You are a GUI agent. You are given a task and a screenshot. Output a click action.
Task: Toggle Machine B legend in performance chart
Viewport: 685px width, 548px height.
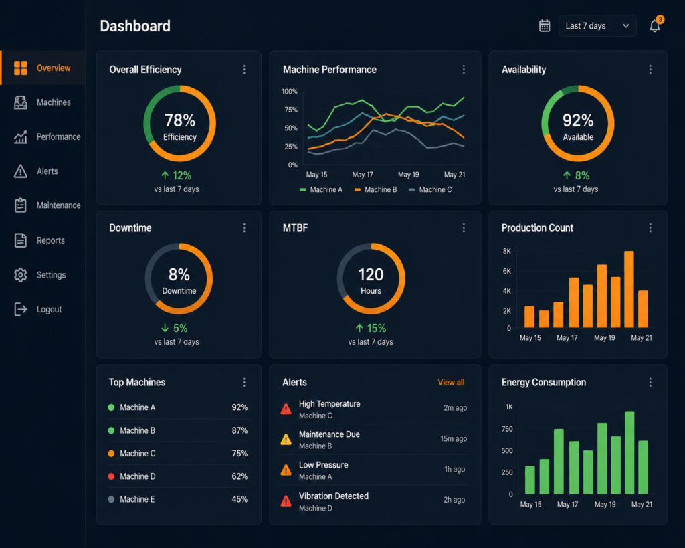376,189
